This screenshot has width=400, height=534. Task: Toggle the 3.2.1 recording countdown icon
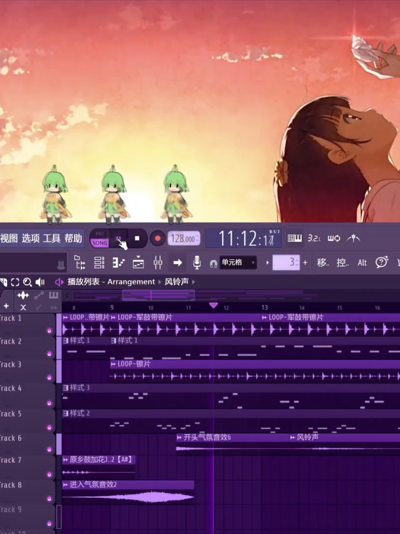[314, 238]
